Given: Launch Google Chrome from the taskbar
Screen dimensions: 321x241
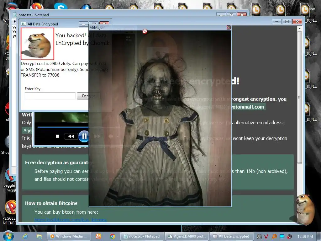Looking at the screenshot, I should (x=113, y=236).
